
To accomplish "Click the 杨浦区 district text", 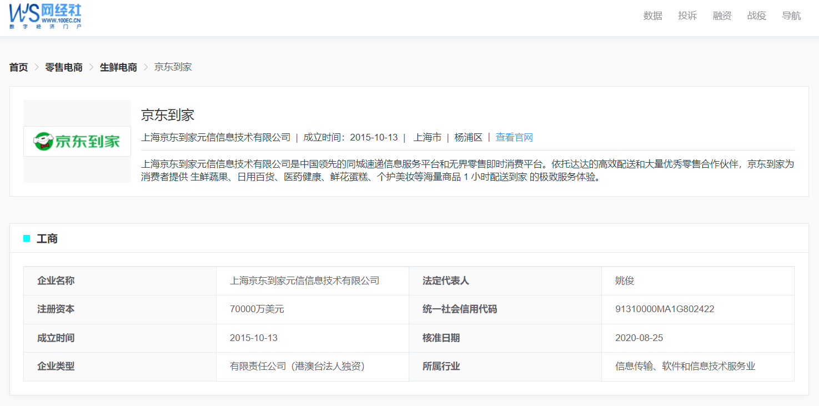I will 469,137.
